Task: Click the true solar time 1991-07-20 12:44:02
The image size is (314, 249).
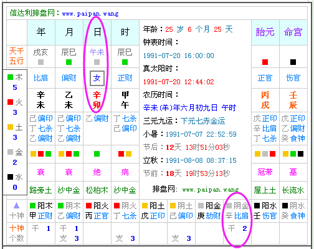Action: (x=179, y=82)
